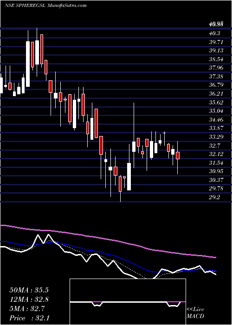The height and width of the screenshot is (325, 232).
Task: Click the 29.2 price axis label
Action: click(214, 197)
